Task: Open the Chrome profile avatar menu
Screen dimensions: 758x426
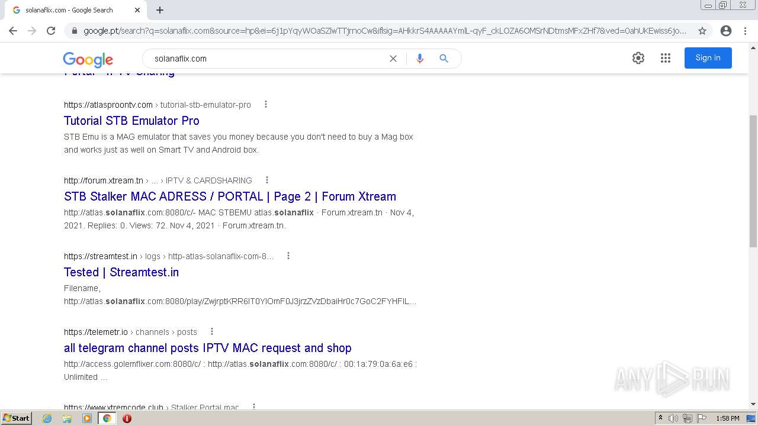Action: (726, 31)
